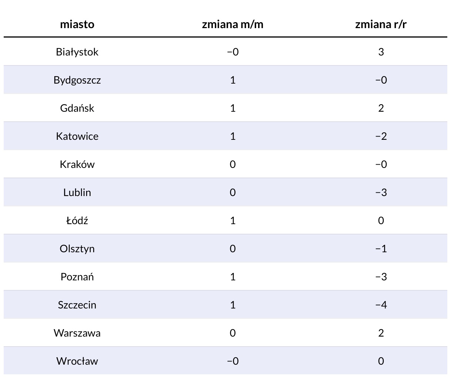Click the Wrocław row name
Image resolution: width=451 pixels, height=378 pixels.
[x=77, y=361]
